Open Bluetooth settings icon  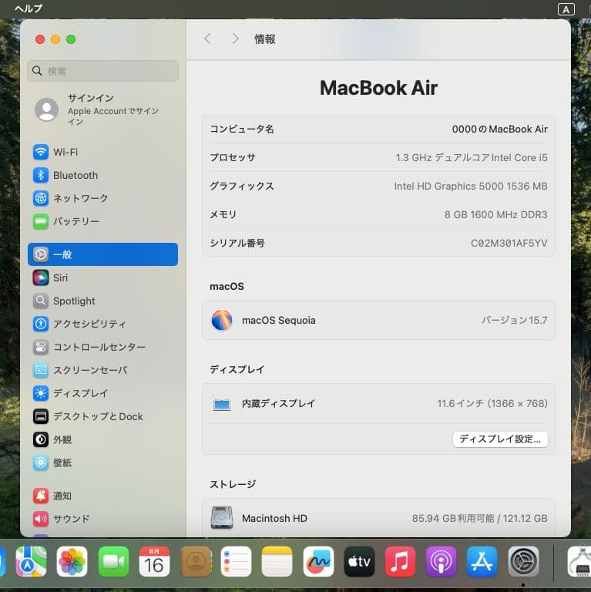[41, 175]
